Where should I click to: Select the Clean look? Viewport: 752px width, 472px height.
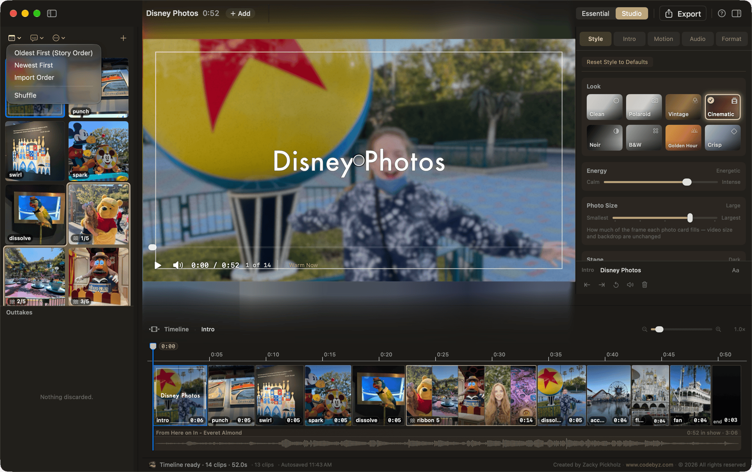pyautogui.click(x=604, y=107)
